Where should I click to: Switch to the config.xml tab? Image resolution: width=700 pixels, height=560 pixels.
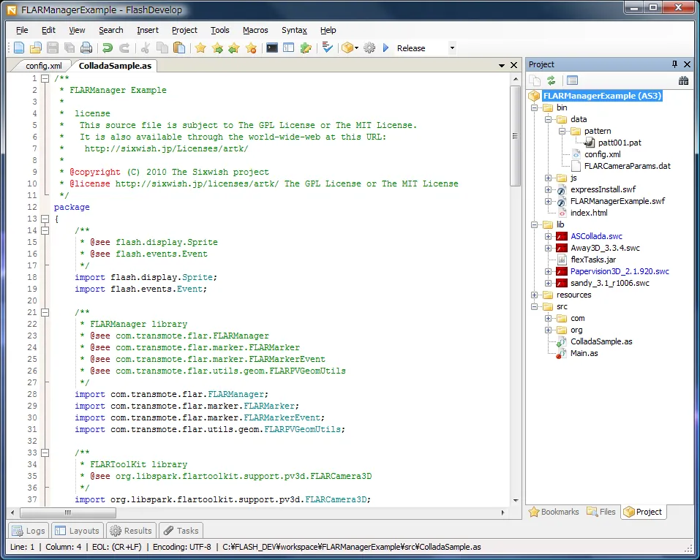click(x=43, y=66)
